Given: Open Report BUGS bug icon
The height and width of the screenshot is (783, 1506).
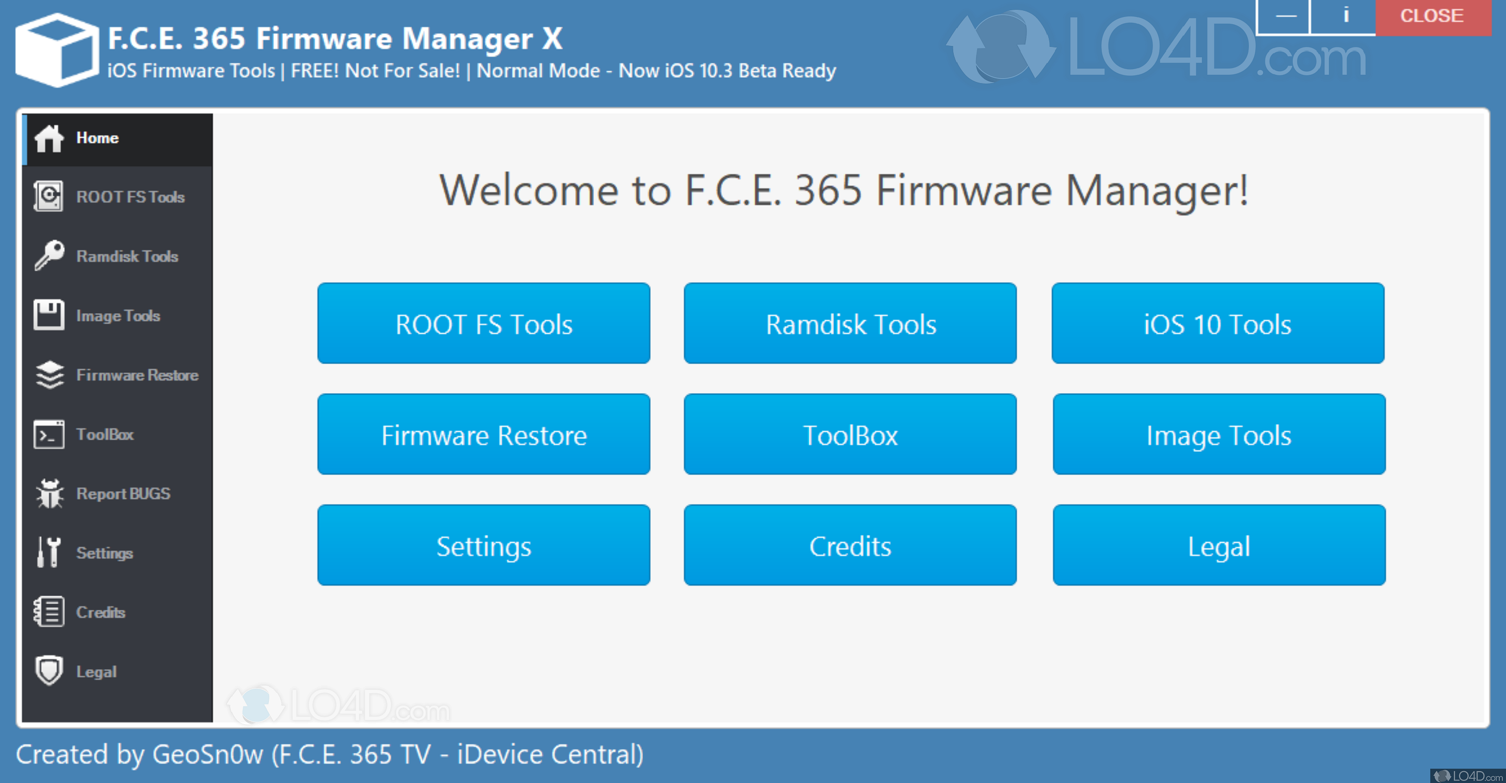Looking at the screenshot, I should click(50, 493).
